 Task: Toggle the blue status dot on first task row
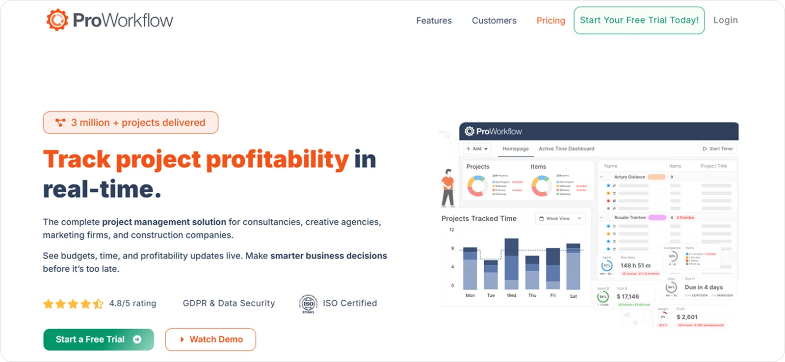[608, 186]
